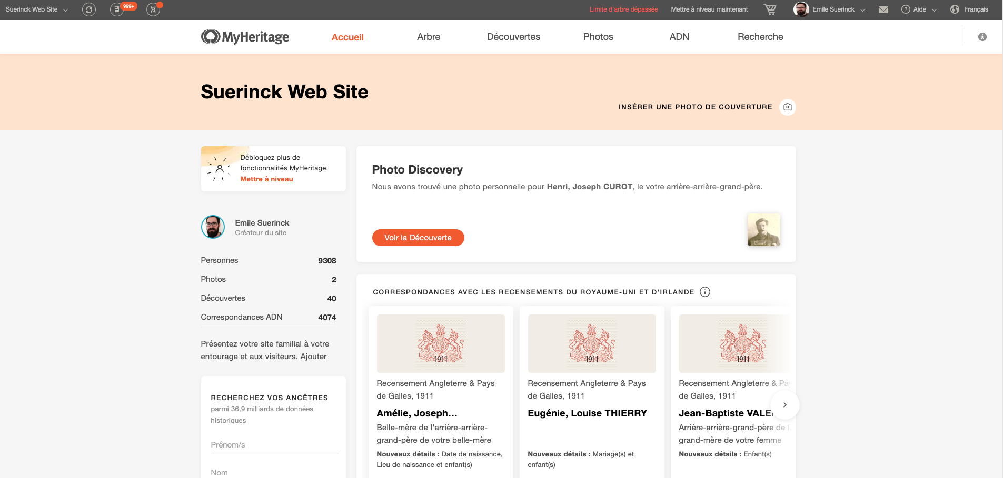Click the upgrade promo illustration icon
The image size is (1003, 478).
[220, 169]
